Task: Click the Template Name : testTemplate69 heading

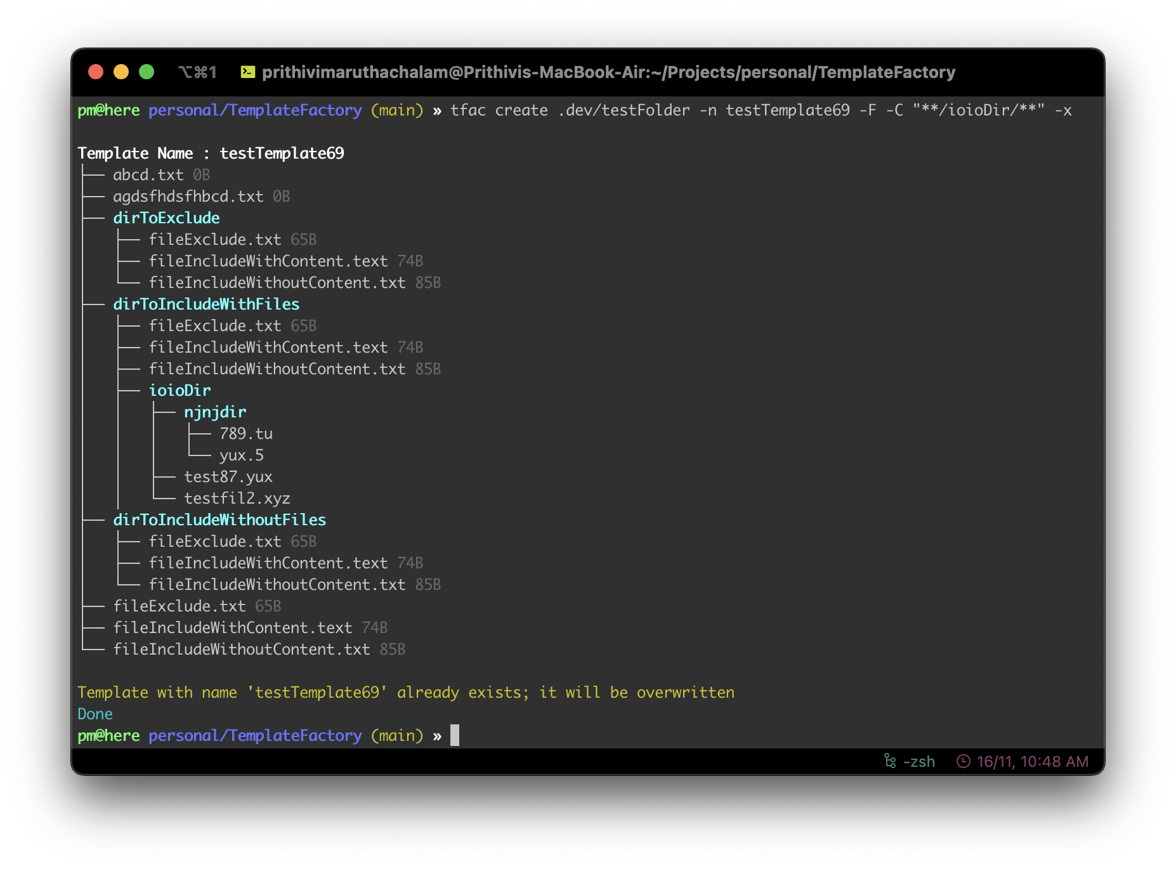Action: point(211,154)
